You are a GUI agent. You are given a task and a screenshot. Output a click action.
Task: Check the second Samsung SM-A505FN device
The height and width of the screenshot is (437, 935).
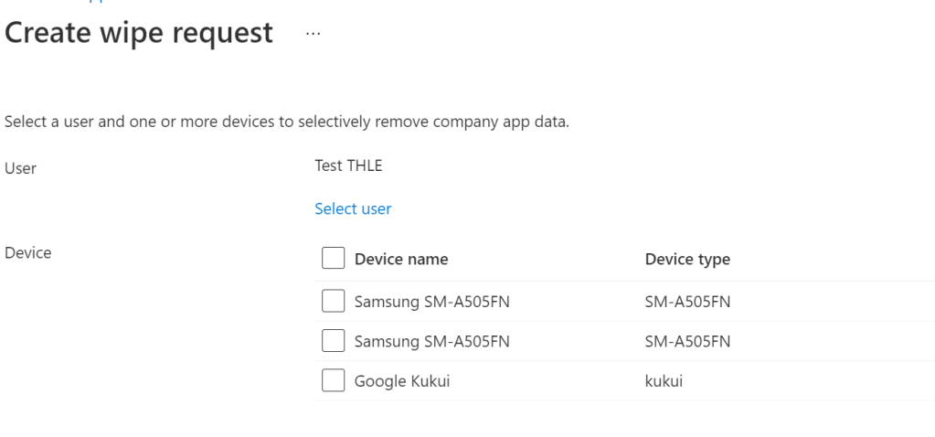pyautogui.click(x=333, y=341)
